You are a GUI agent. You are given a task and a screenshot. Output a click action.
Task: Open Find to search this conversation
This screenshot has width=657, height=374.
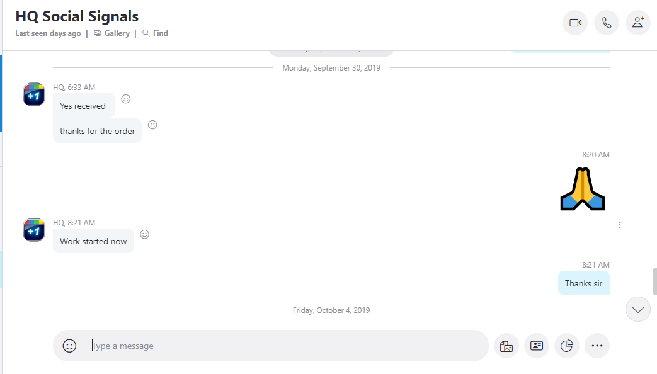(x=156, y=33)
